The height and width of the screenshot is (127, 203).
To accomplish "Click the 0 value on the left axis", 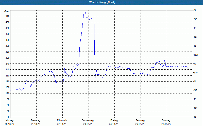I will click(9, 111).
